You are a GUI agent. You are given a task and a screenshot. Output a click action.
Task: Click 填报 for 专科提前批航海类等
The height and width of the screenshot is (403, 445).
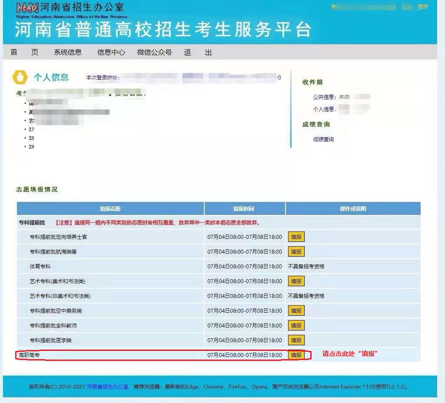tap(296, 251)
